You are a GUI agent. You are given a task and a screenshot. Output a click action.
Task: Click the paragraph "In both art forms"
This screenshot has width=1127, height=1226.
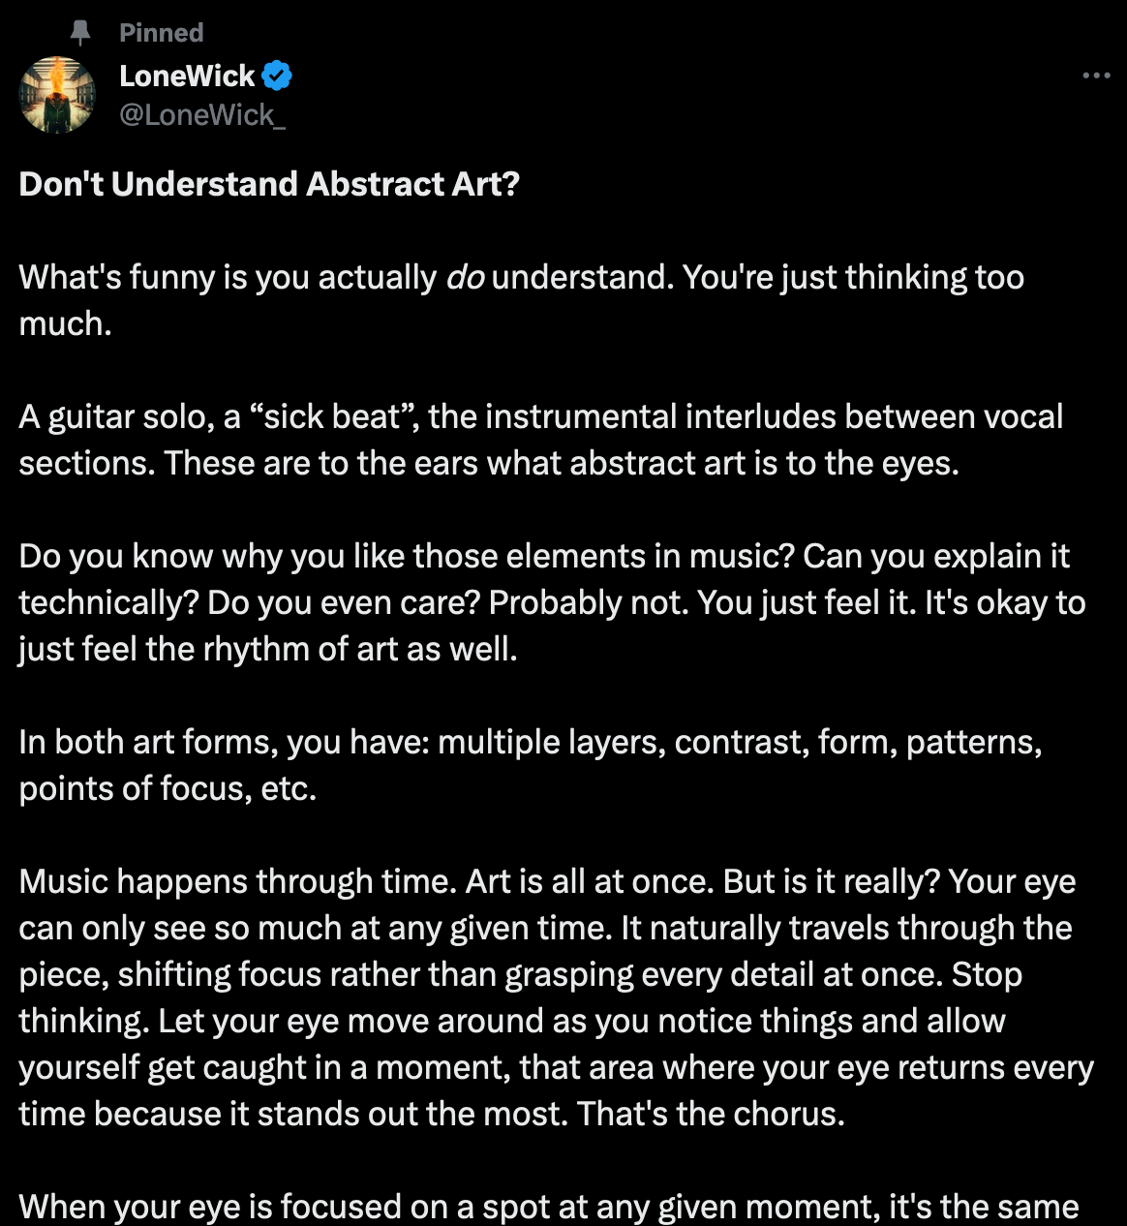tap(531, 765)
